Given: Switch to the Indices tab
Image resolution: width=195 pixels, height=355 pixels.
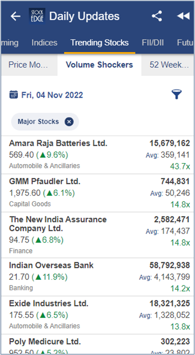Looking at the screenshot, I should tap(45, 43).
